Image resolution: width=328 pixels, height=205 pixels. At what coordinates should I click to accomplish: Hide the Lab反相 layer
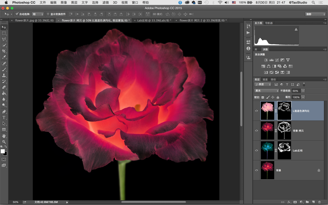pos(257,150)
